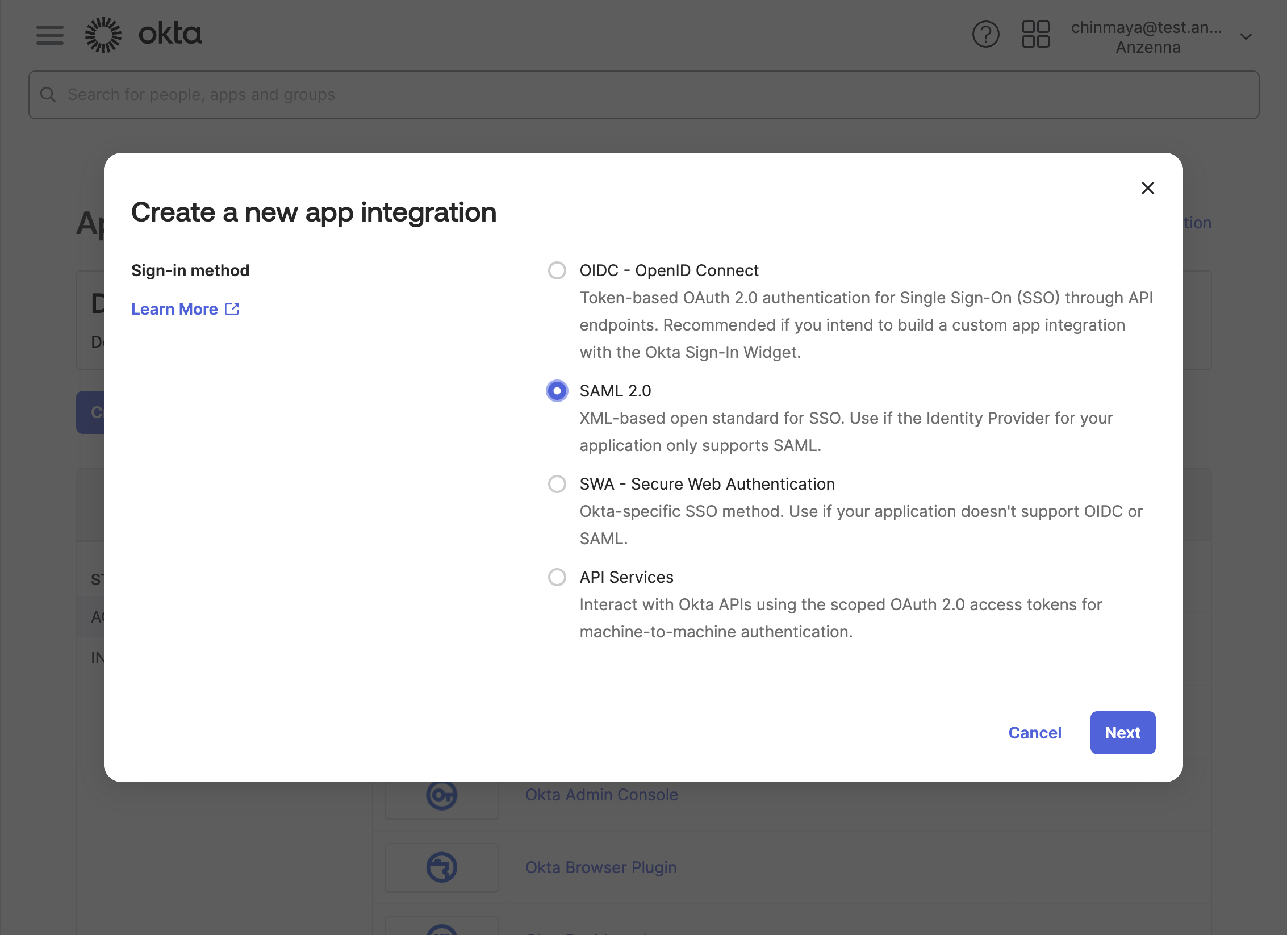Open the apps grid icon

[x=1035, y=35]
